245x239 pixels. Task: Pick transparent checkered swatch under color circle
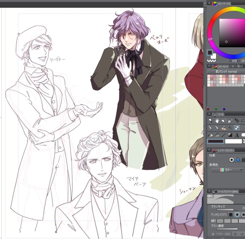[212, 61]
